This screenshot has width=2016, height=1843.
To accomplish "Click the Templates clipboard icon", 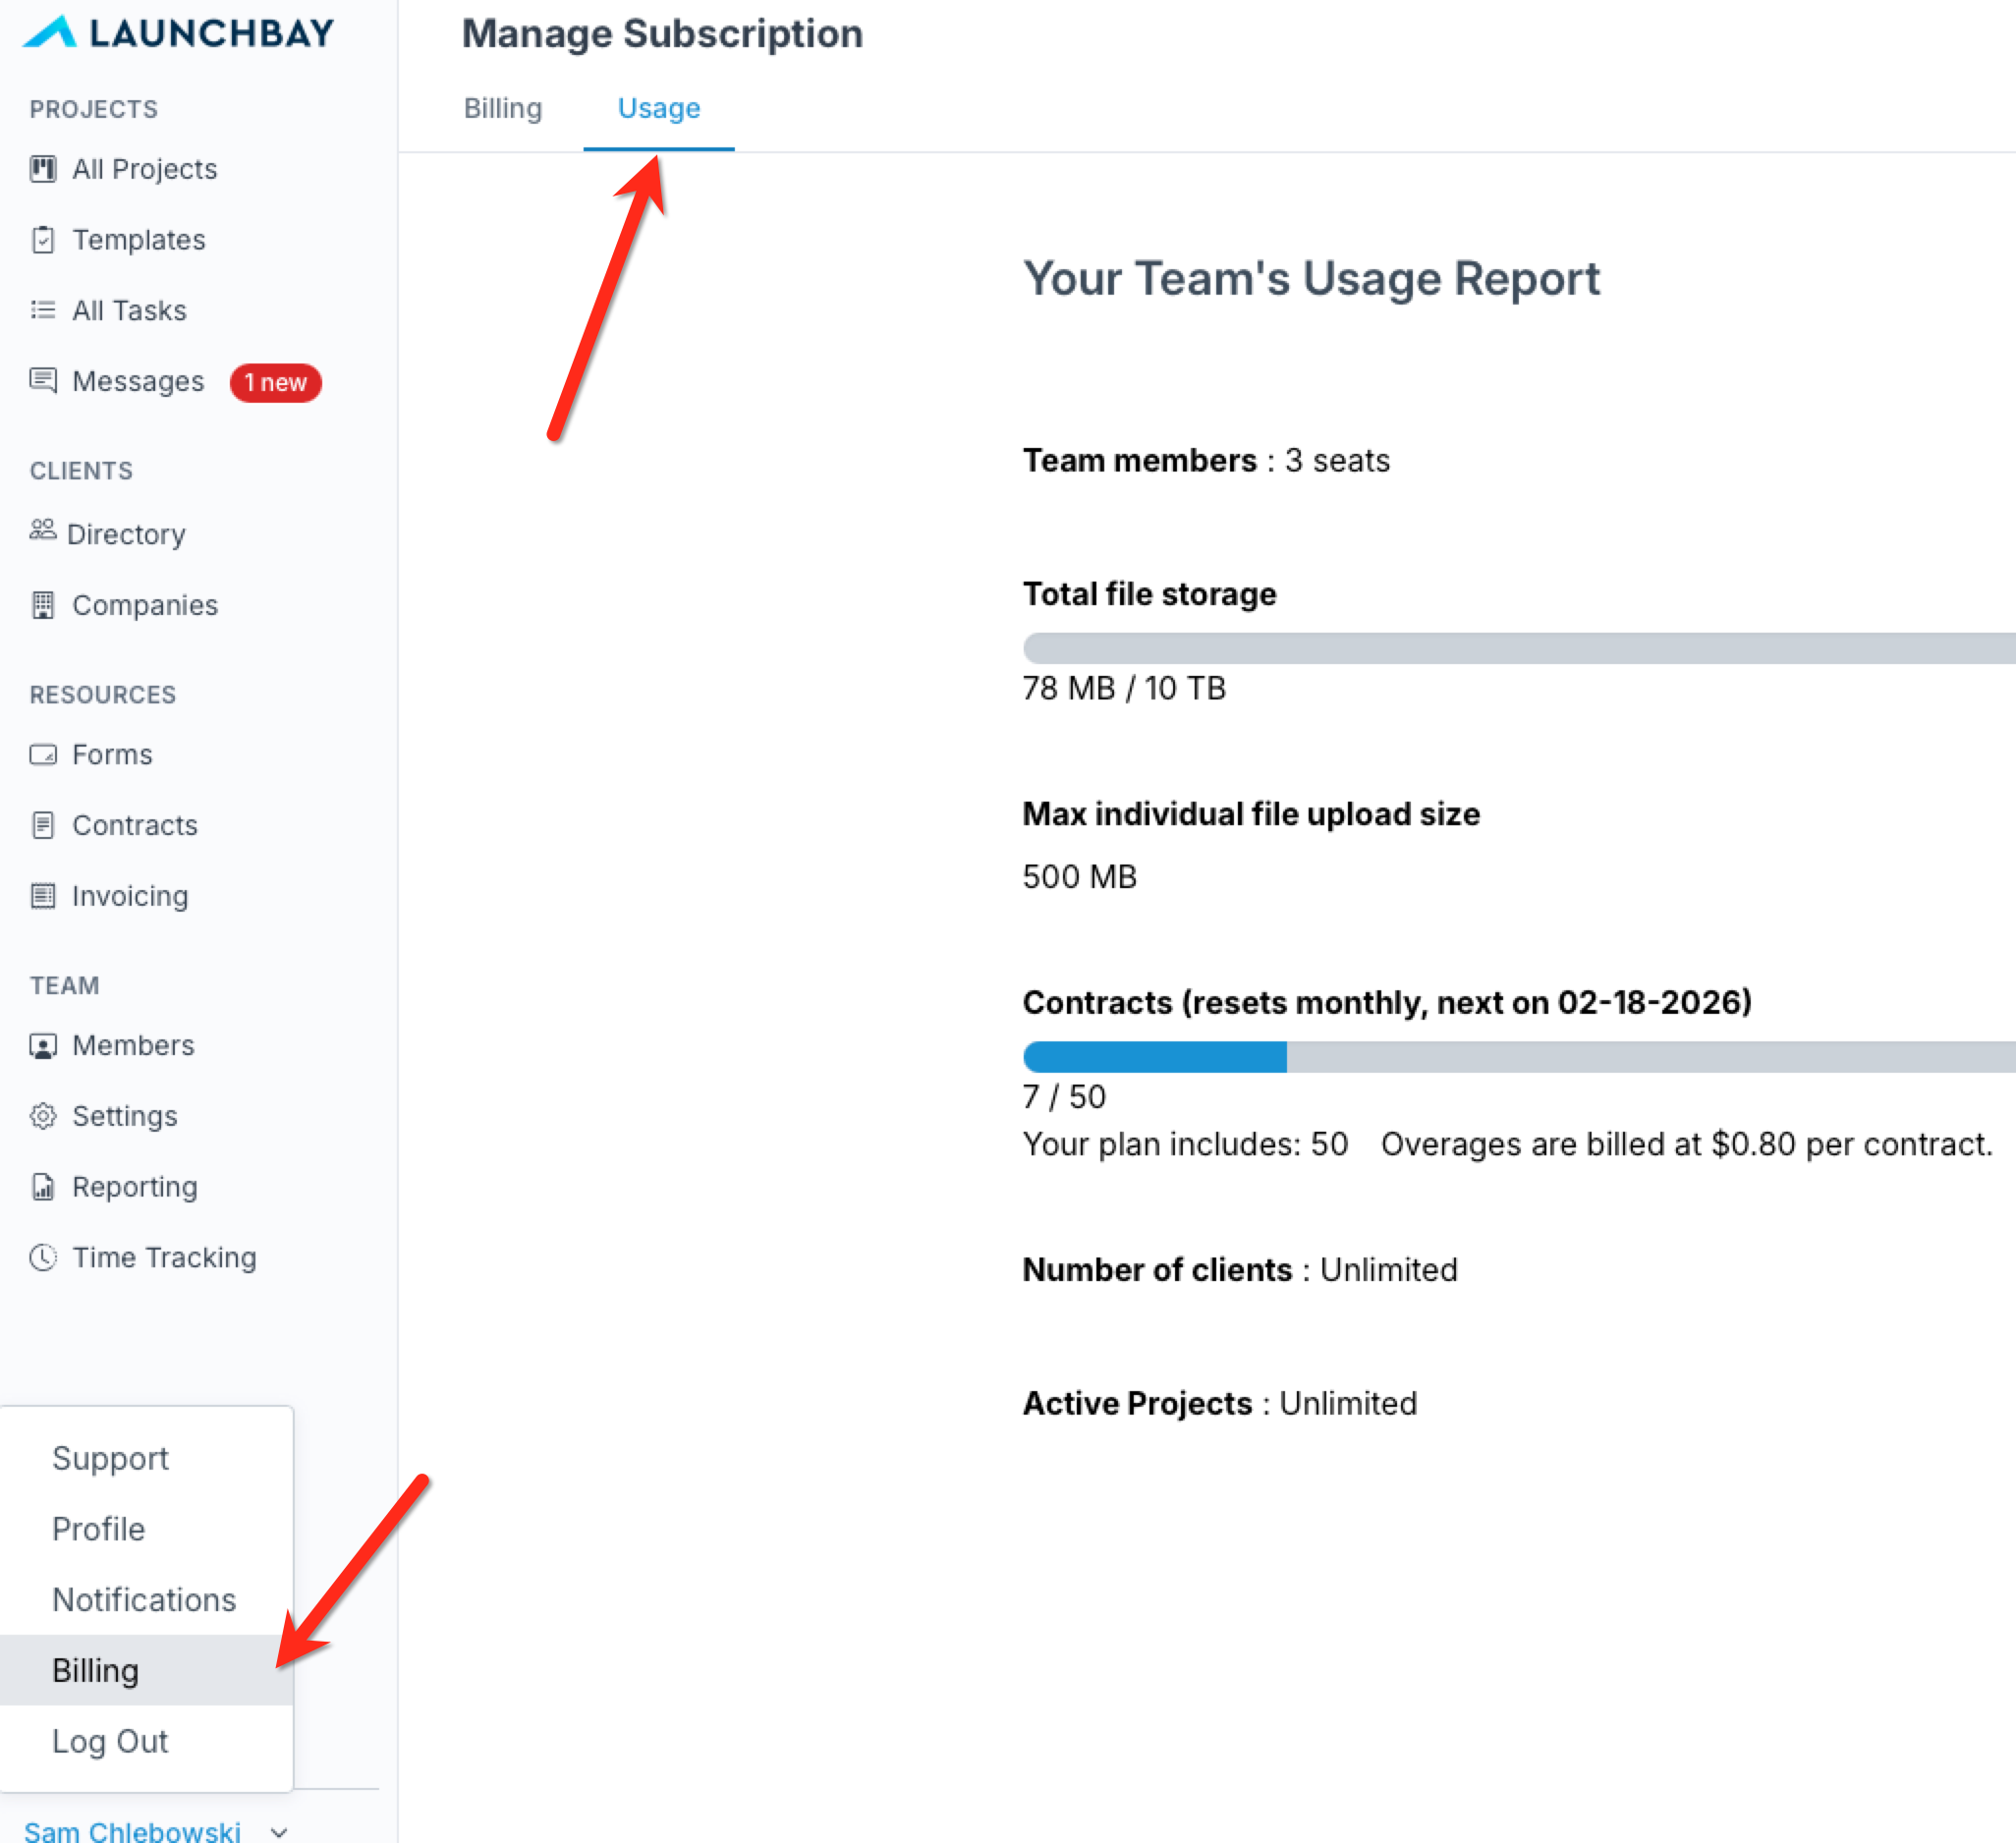I will point(43,240).
